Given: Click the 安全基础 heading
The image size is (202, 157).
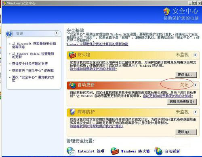Looking at the screenshot, I should click(75, 31).
